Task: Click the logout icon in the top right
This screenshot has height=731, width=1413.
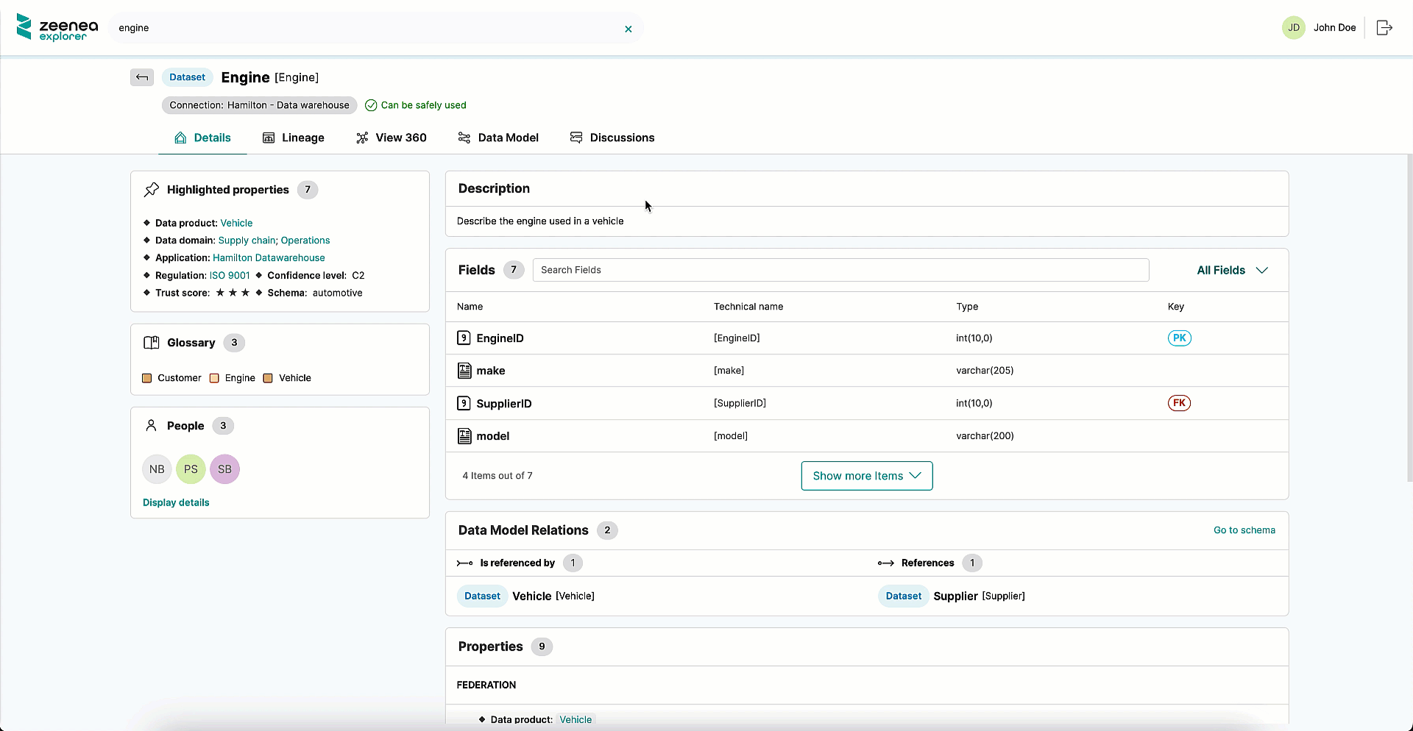Action: pos(1384,27)
